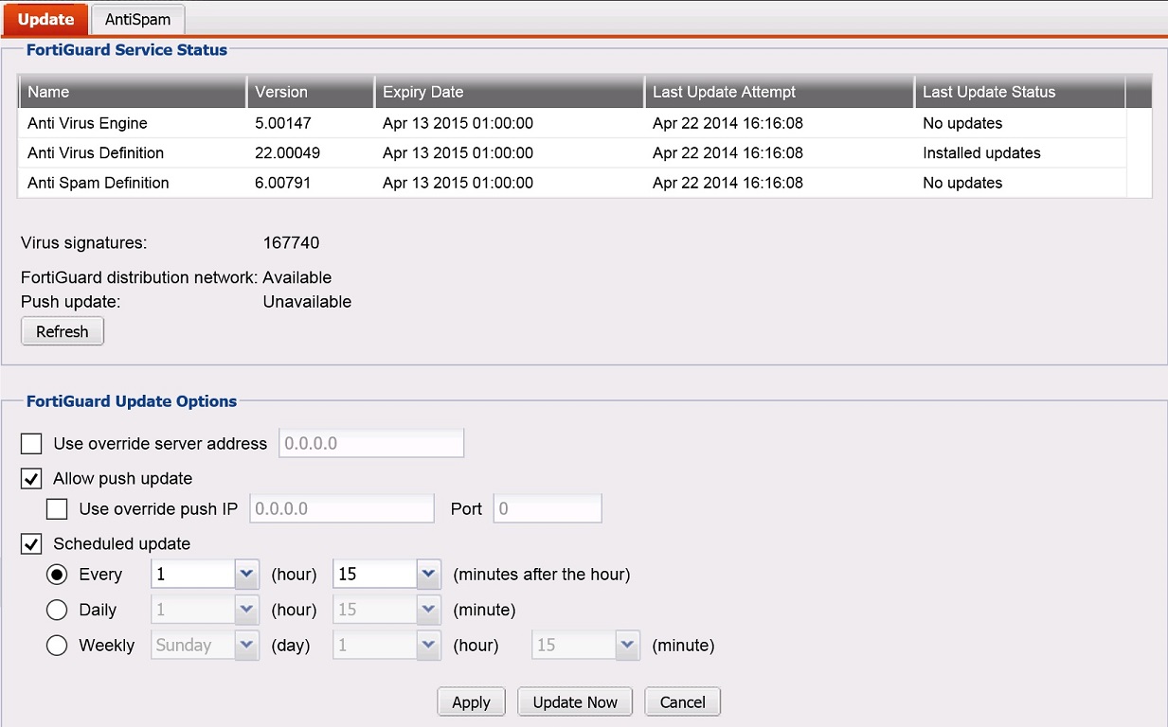Select the Update tab

click(45, 19)
